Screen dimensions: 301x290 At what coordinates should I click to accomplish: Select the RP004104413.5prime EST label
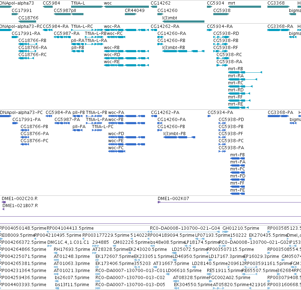70,228
